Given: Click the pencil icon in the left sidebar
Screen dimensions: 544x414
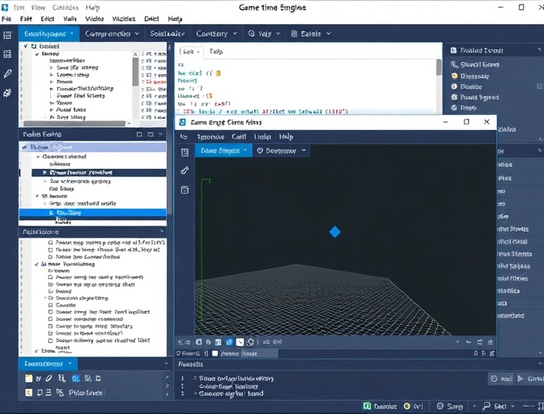Looking at the screenshot, I should (7, 74).
